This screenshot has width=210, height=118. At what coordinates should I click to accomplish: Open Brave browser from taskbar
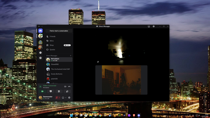tap(134, 115)
